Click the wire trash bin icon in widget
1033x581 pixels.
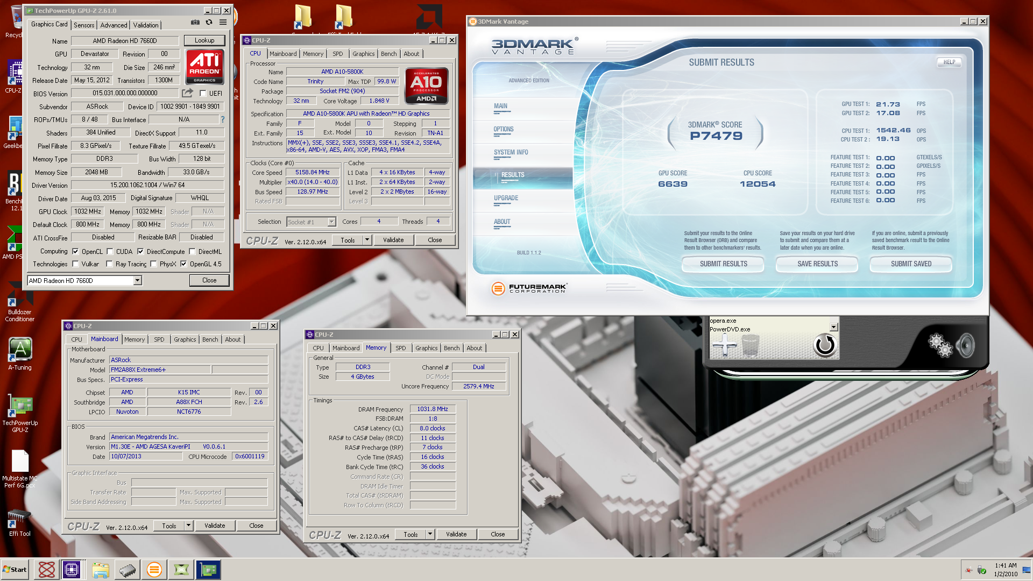[751, 345]
